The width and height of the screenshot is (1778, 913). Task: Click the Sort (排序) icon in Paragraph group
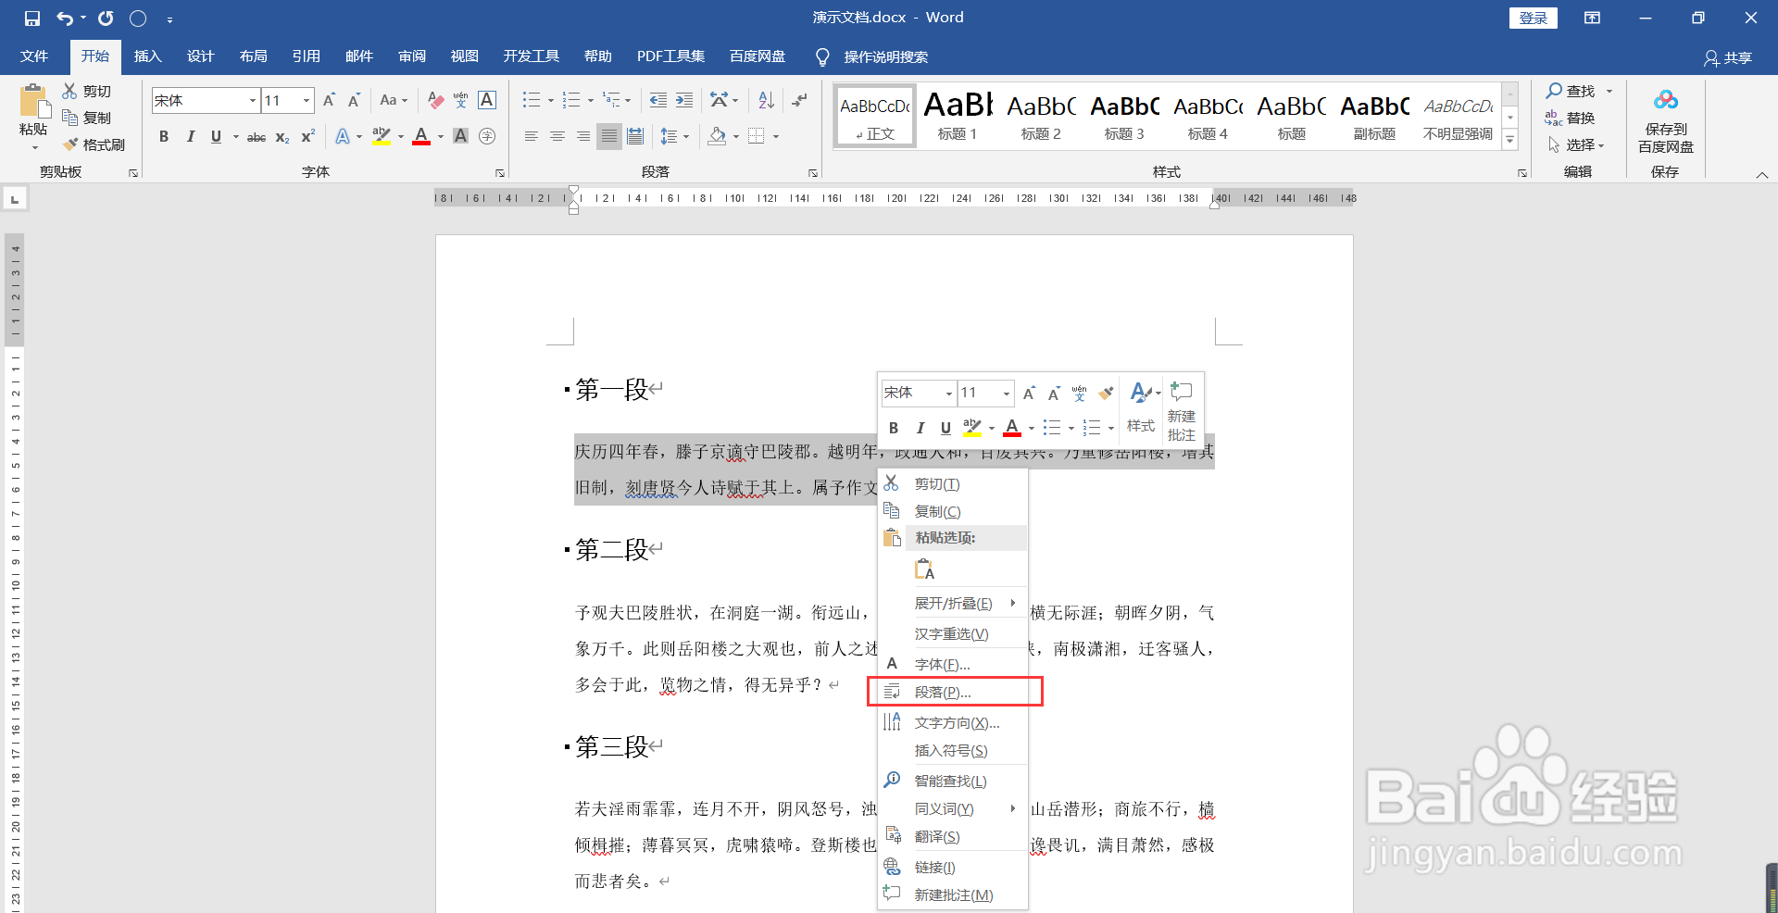pyautogui.click(x=765, y=100)
